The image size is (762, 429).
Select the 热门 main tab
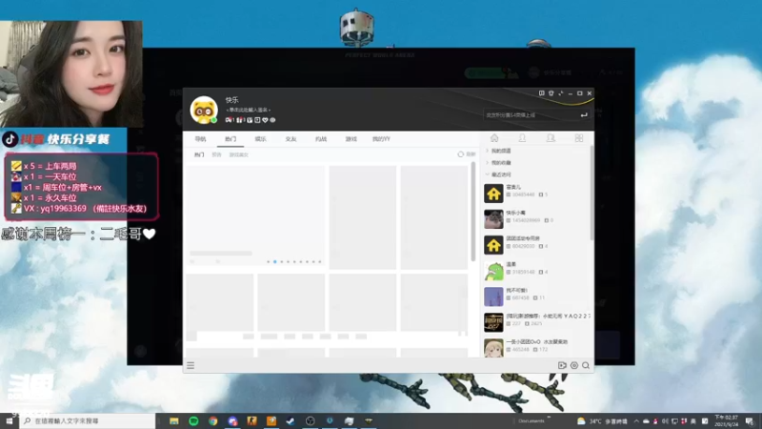(231, 139)
